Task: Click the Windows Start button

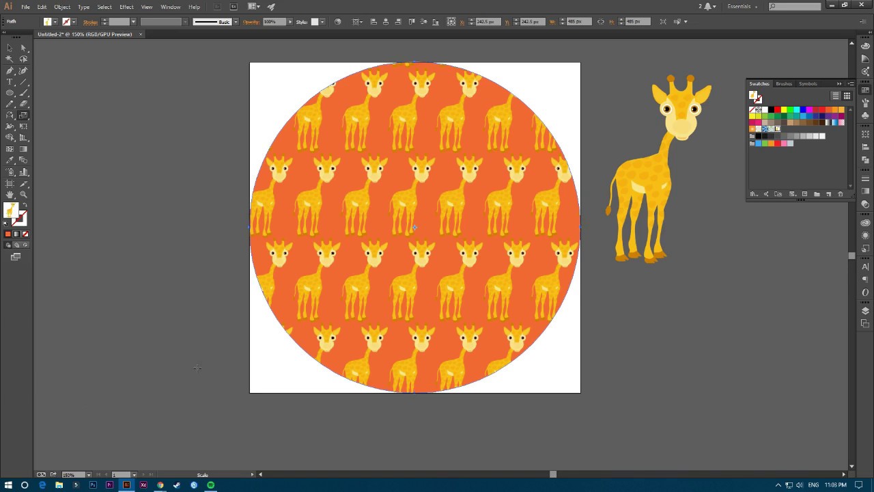Action: coord(8,485)
